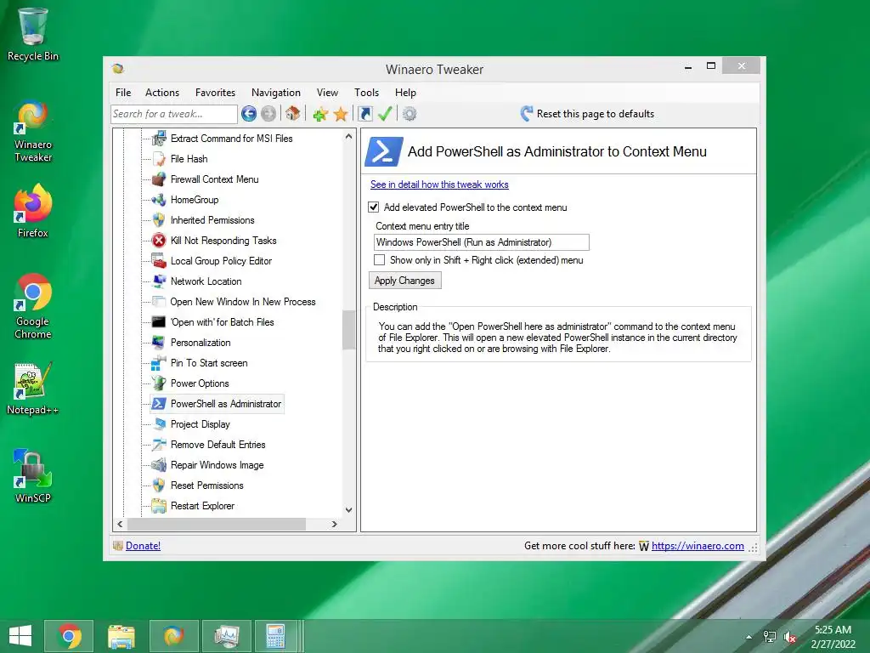
Task: Open the Tools menu
Action: click(367, 93)
